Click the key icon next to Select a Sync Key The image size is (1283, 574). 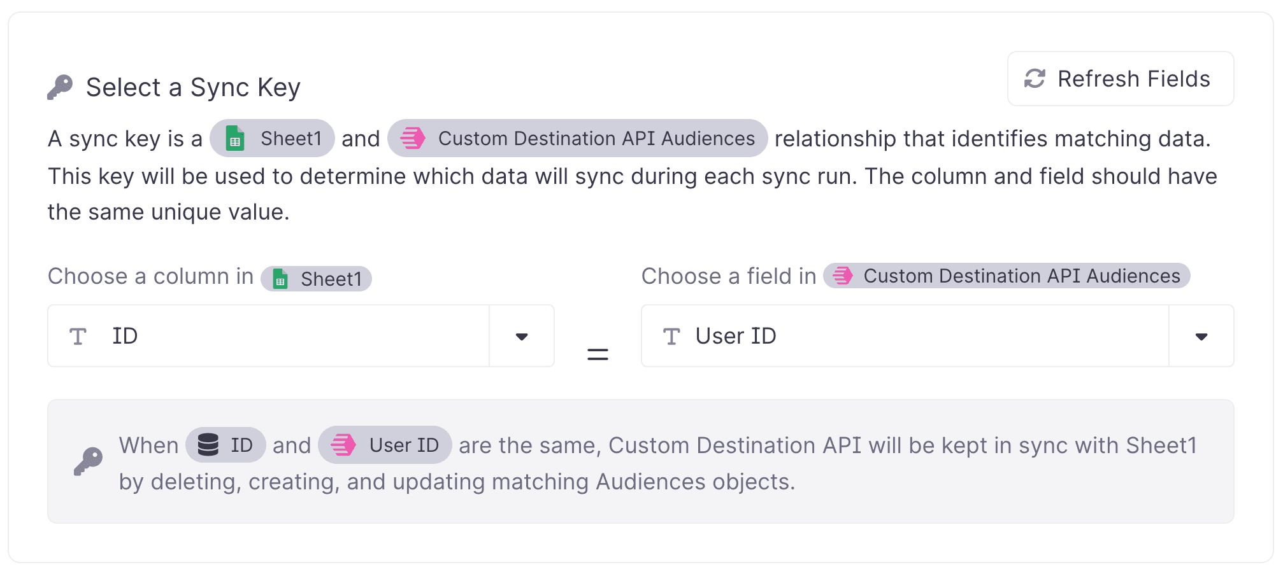tap(61, 87)
